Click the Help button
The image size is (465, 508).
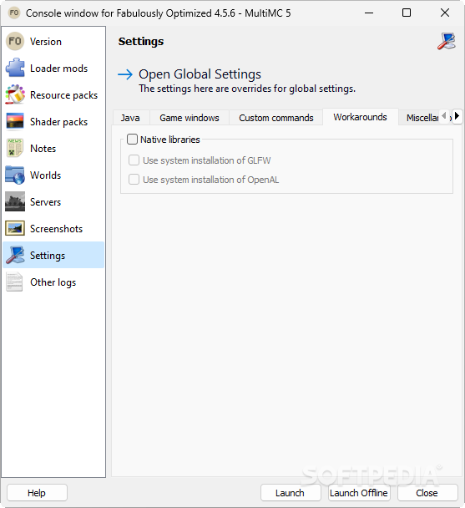37,493
